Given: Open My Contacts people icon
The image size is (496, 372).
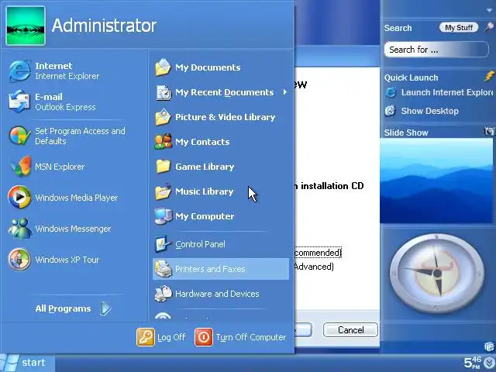Looking at the screenshot, I should tap(164, 142).
